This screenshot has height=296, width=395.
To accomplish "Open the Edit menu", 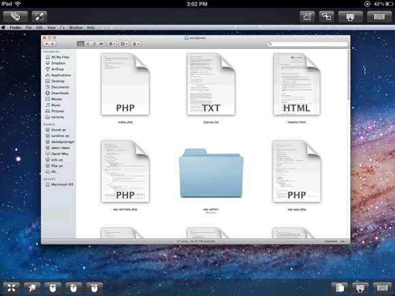I will (x=39, y=27).
